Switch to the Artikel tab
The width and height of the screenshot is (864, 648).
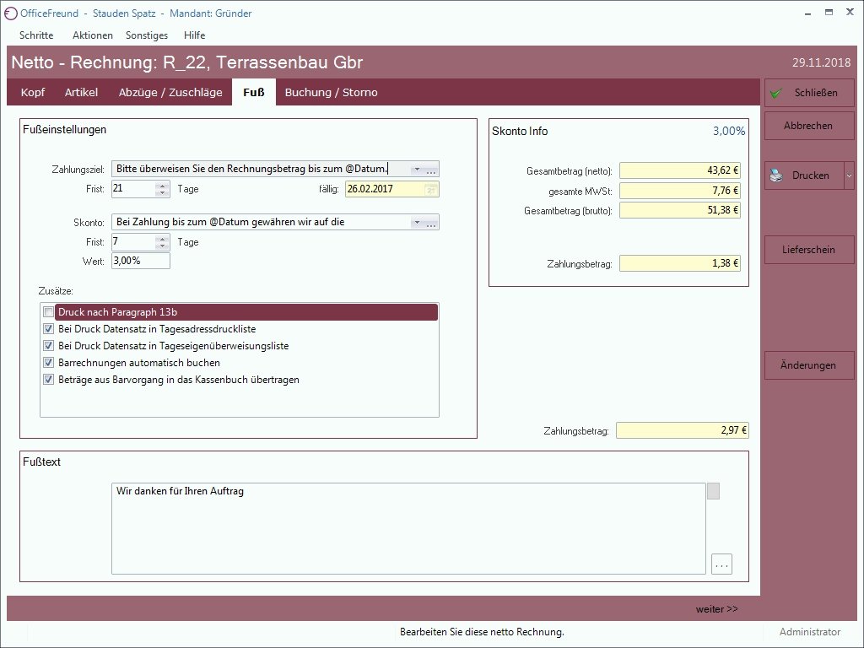tap(81, 92)
